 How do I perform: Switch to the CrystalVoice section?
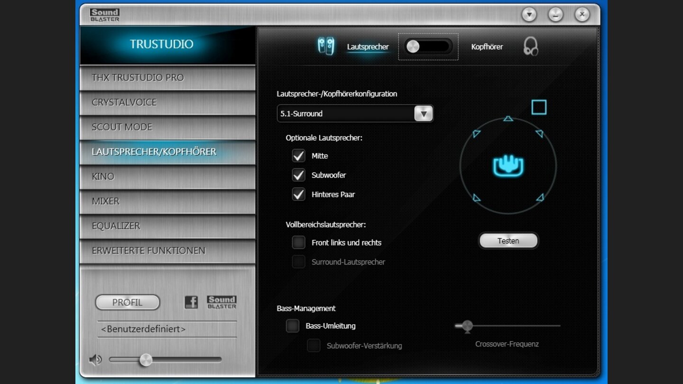coord(167,102)
